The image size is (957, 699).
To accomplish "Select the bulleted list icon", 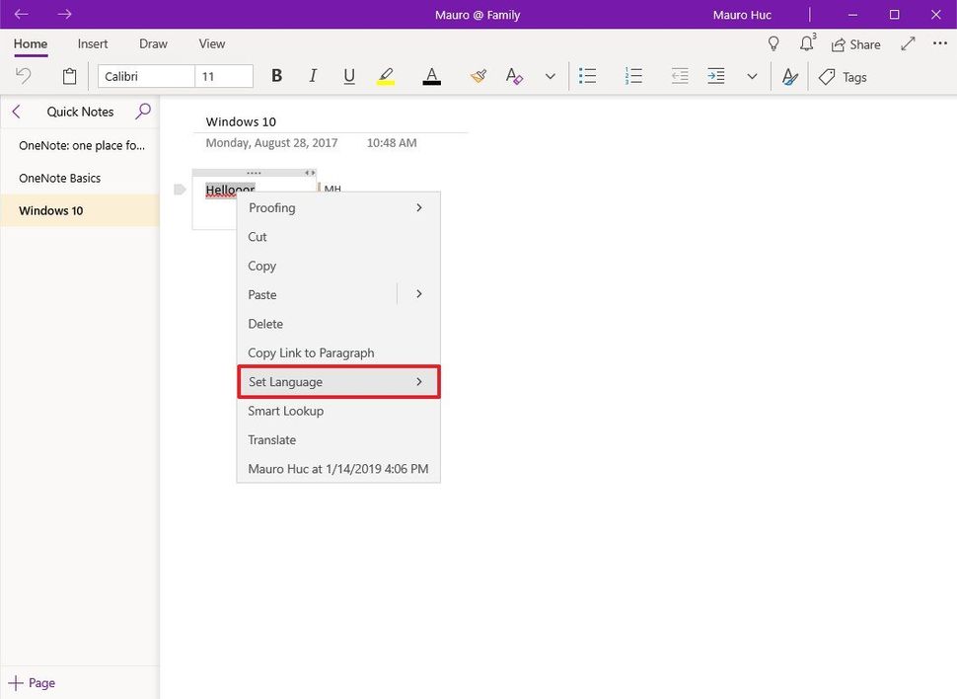I will click(587, 76).
